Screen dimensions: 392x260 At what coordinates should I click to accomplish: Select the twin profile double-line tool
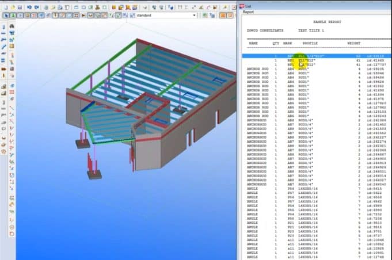3,60
